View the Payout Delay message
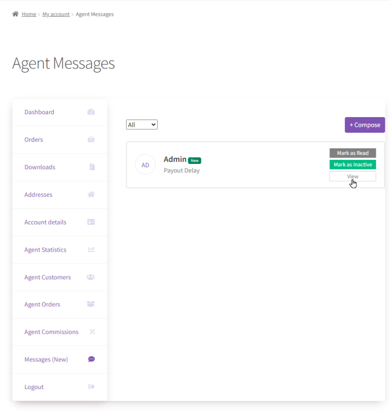 (x=353, y=176)
